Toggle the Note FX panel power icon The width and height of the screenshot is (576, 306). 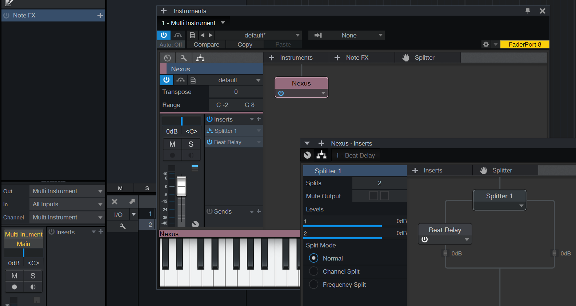(x=6, y=16)
